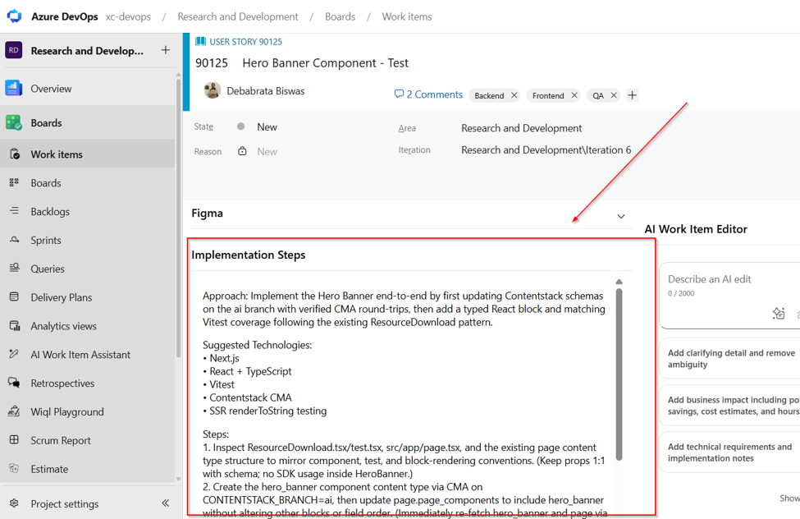This screenshot has height=519, width=800.
Task: Click USER STORY 90125 link
Action: click(x=245, y=41)
